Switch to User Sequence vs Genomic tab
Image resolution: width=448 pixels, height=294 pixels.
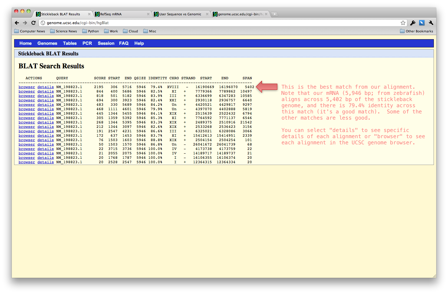pyautogui.click(x=181, y=14)
